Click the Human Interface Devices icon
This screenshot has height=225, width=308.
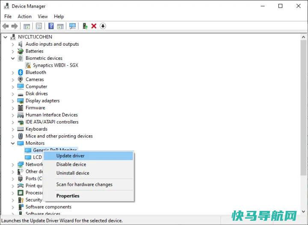[21, 115]
